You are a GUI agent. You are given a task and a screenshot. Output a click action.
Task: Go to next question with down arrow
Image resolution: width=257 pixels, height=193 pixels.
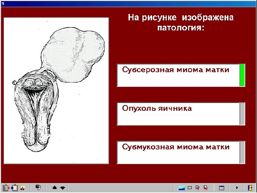(x=62, y=188)
